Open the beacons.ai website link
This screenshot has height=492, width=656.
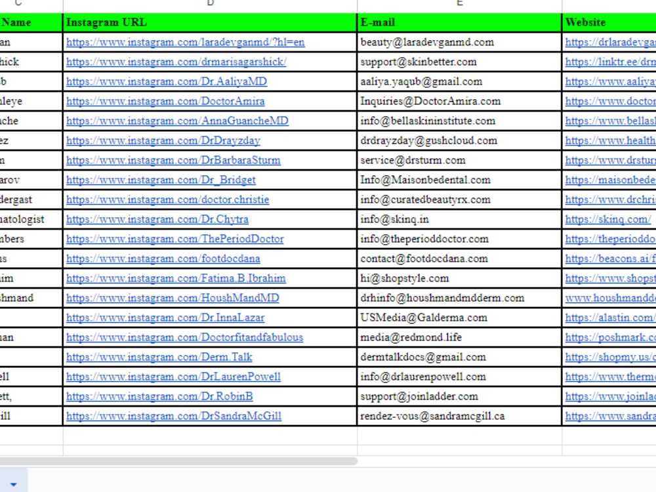610,258
